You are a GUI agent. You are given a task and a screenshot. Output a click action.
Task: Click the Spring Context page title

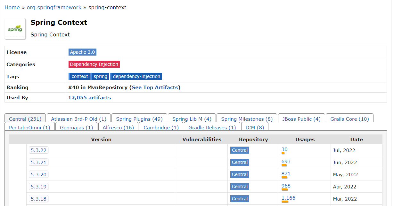[x=59, y=23]
